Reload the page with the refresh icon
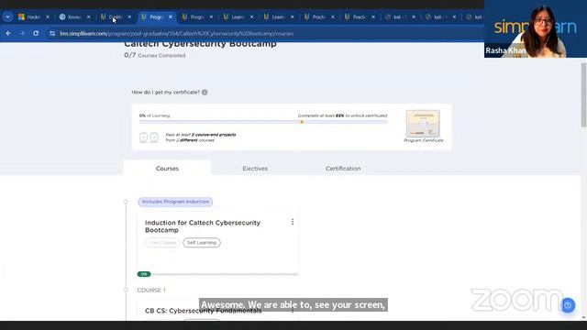 point(36,33)
